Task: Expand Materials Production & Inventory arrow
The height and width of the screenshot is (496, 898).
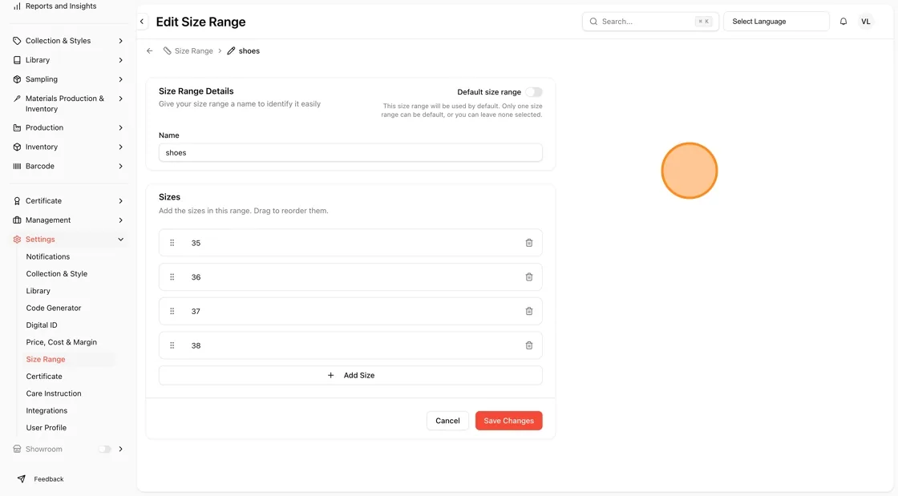Action: pyautogui.click(x=121, y=99)
